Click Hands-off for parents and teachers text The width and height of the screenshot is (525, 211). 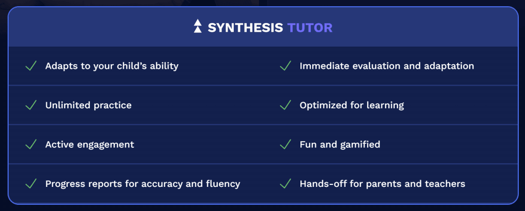pos(382,183)
